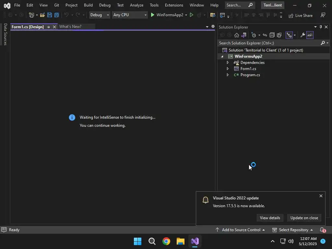The width and height of the screenshot is (332, 249).
Task: Toggle pin on Form1.cs [Design] tab
Action: pos(49,27)
